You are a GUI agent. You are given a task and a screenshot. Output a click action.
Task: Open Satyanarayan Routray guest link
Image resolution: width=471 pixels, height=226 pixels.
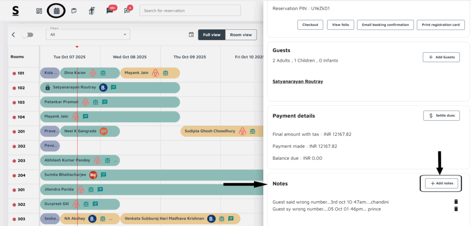298,81
